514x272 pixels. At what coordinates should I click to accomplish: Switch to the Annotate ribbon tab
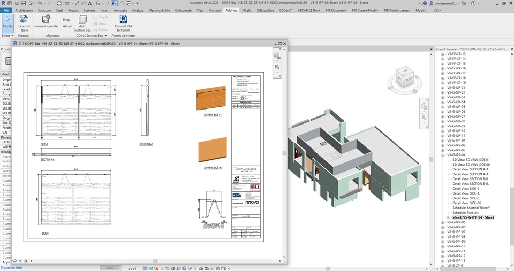(x=120, y=10)
